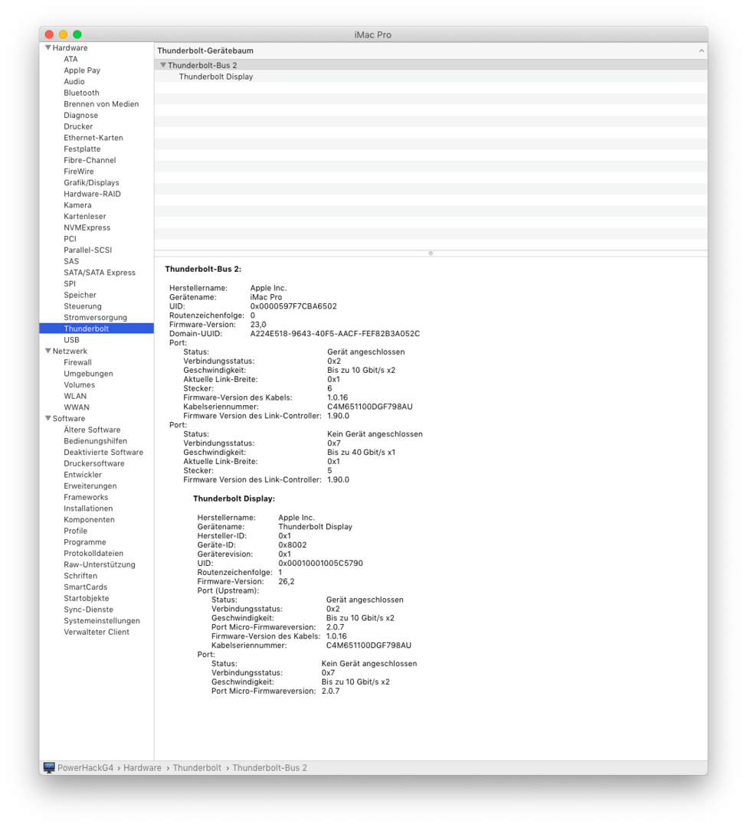Open Kamera in the sidebar

point(77,205)
